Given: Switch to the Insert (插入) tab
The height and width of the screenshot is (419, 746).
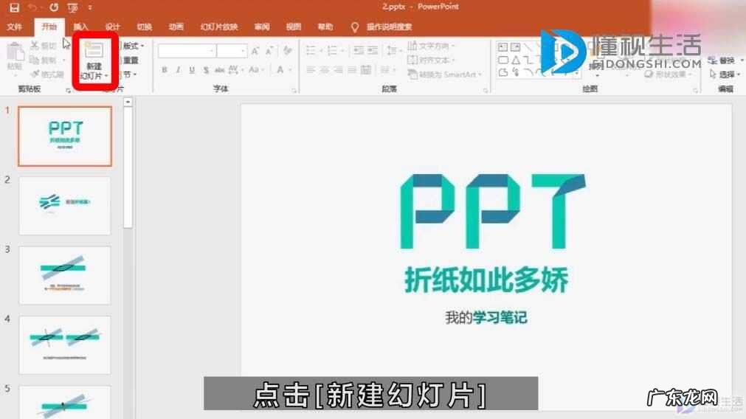Looking at the screenshot, I should pos(80,27).
